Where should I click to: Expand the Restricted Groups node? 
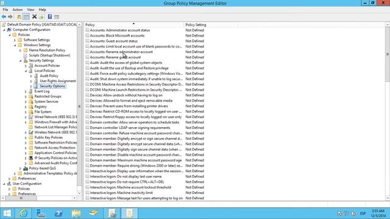(26, 97)
